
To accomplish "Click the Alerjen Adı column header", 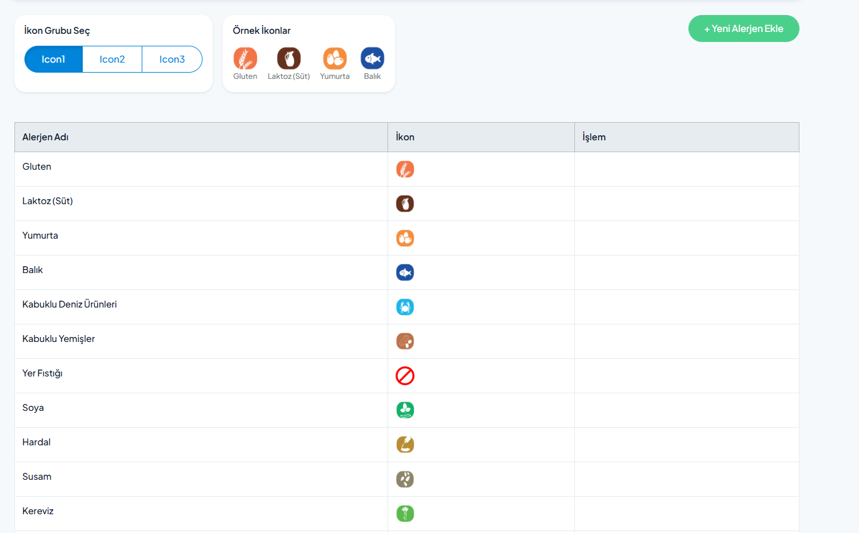I will point(201,137).
